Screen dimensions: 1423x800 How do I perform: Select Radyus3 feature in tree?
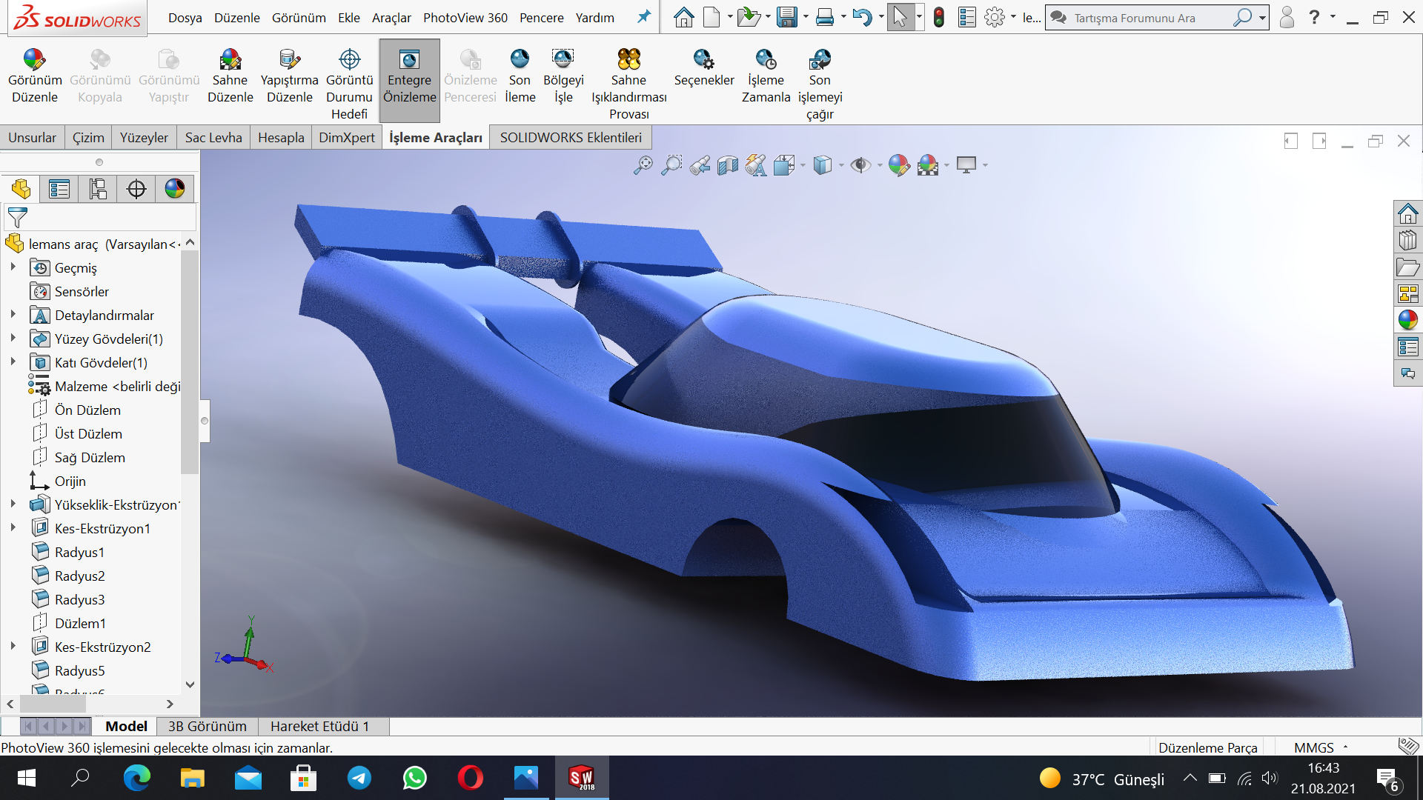pos(79,599)
